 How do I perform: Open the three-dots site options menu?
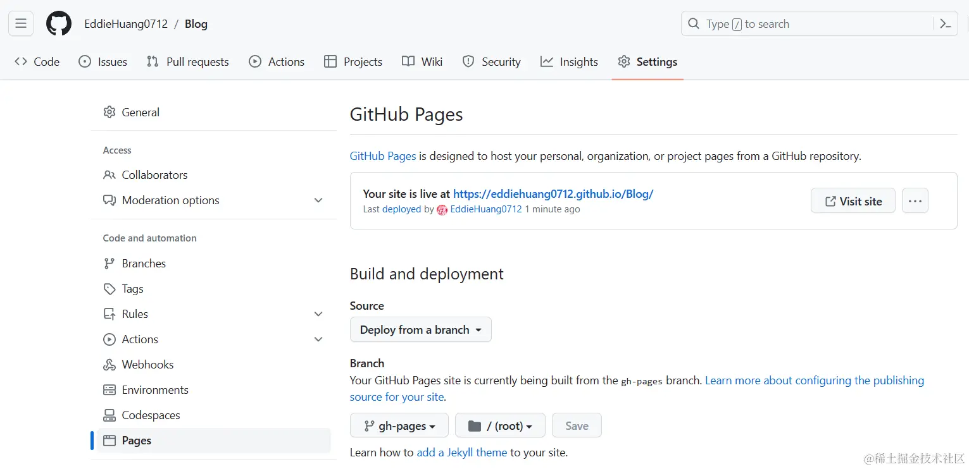(915, 201)
